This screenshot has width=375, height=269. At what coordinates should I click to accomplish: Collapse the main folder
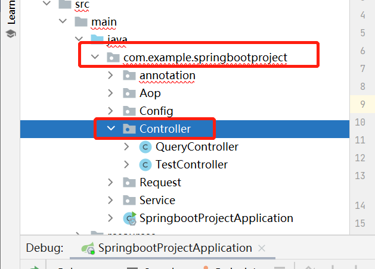tap(63, 21)
